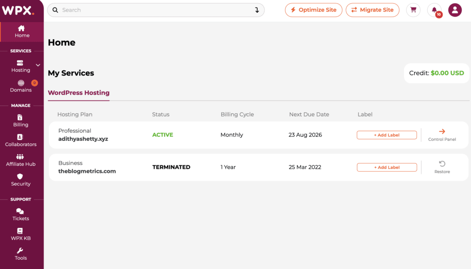Click the Credit $0.00 USD box
The width and height of the screenshot is (471, 269).
pyautogui.click(x=437, y=73)
